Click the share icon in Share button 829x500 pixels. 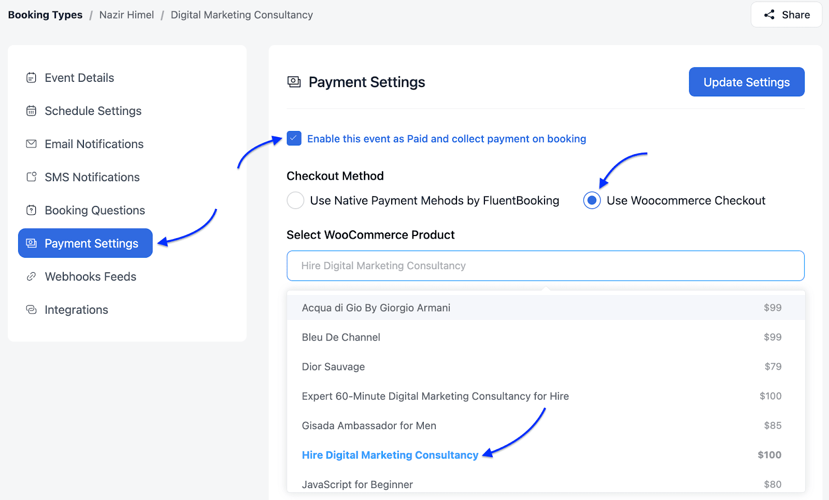(x=769, y=15)
